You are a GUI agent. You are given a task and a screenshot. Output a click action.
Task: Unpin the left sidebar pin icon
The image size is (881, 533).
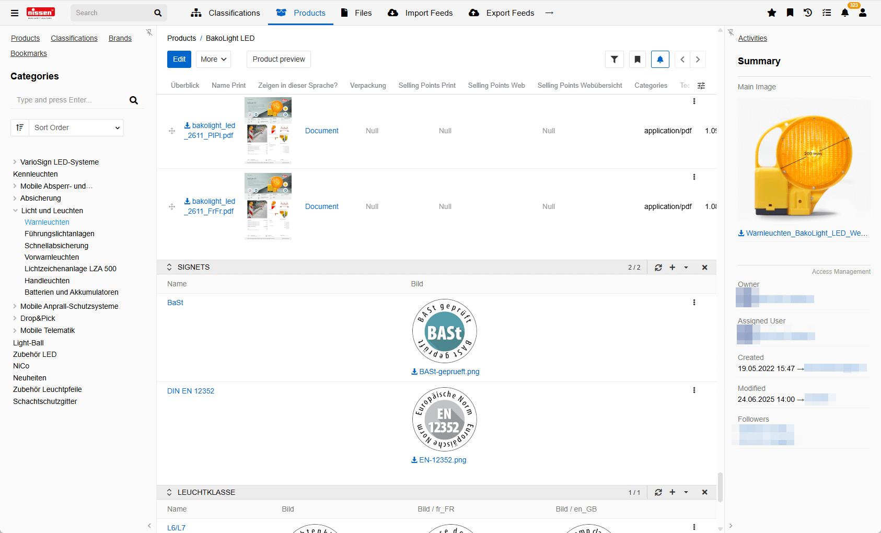[x=149, y=32]
